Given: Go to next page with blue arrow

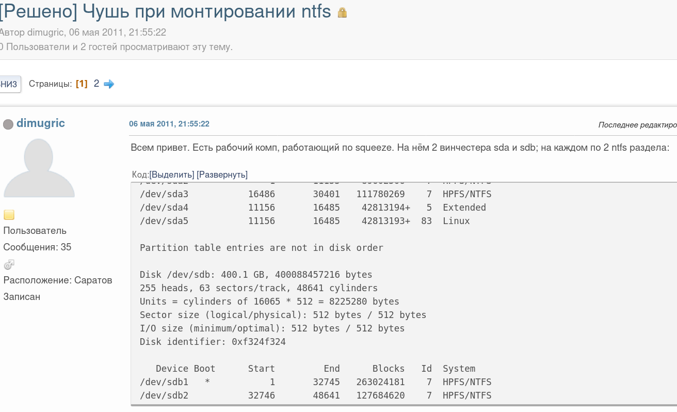Looking at the screenshot, I should [x=109, y=84].
